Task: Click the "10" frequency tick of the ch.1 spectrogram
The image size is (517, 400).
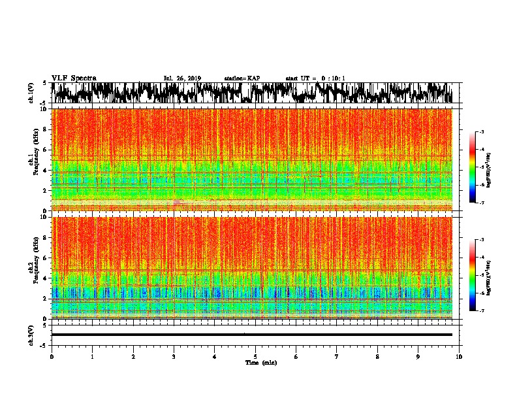Action: [x=44, y=109]
